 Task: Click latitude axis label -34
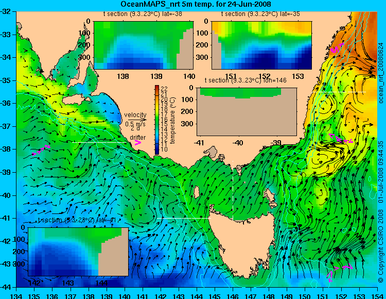point(6,57)
